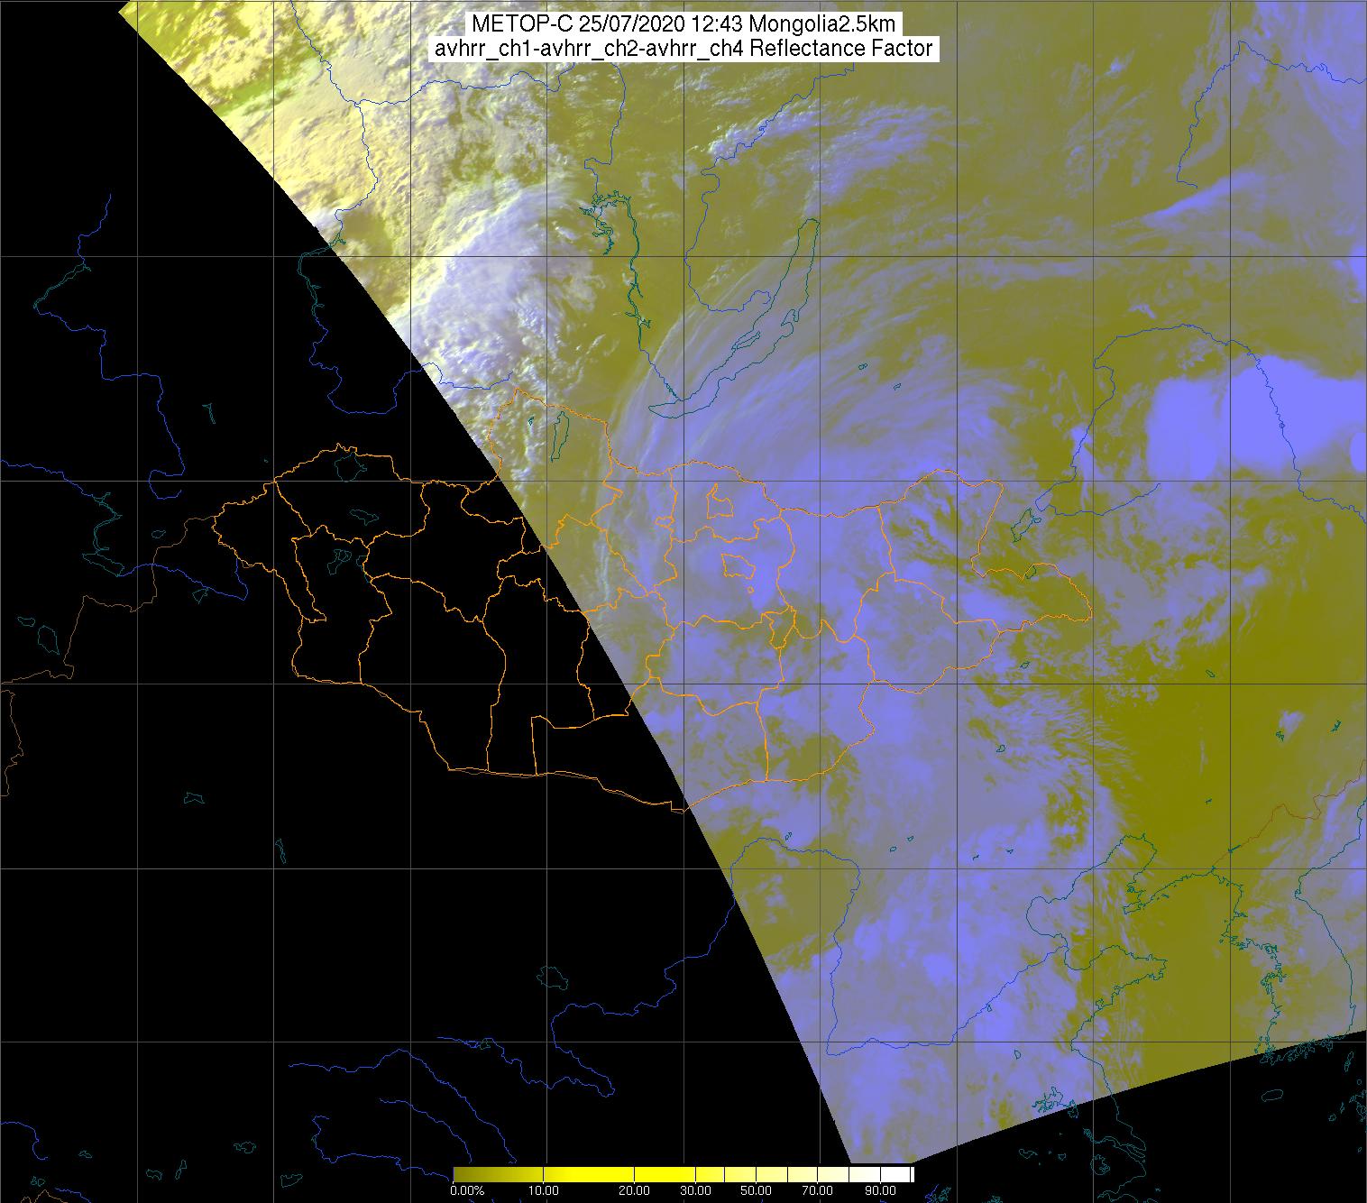Click the 'avhrr_ch1-avhrr_ch2-avhrr_ch4 Reflectance Factor' caption
This screenshot has height=1203, width=1367.
tap(683, 49)
